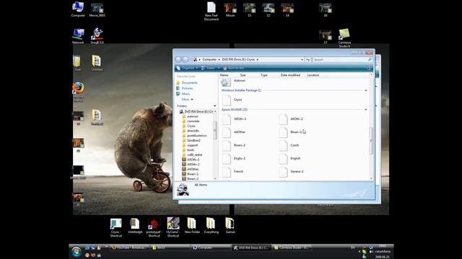Launch SnagIt from the desktop
462x259 pixels.
(x=97, y=36)
